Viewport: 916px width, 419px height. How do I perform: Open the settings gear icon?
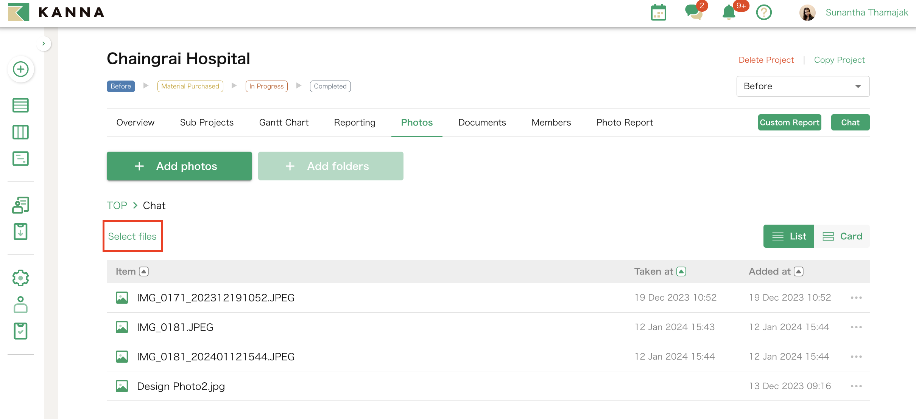point(20,278)
